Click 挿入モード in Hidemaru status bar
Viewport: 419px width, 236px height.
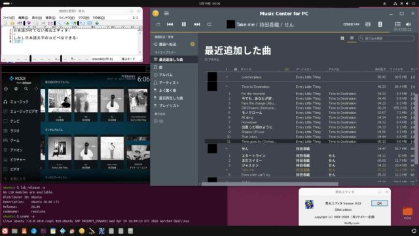click(x=128, y=59)
